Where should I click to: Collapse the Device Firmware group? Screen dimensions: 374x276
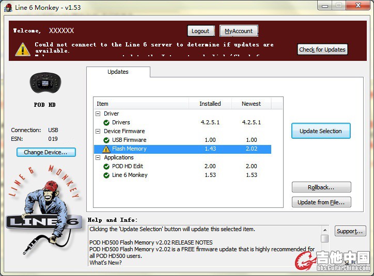point(98,131)
